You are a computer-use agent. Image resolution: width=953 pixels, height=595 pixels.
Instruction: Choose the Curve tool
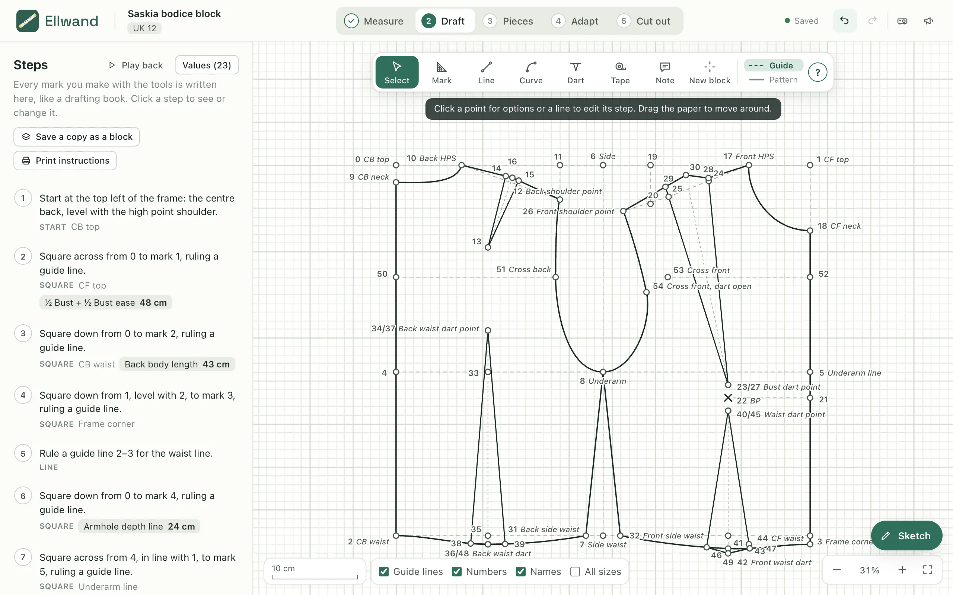pos(531,73)
